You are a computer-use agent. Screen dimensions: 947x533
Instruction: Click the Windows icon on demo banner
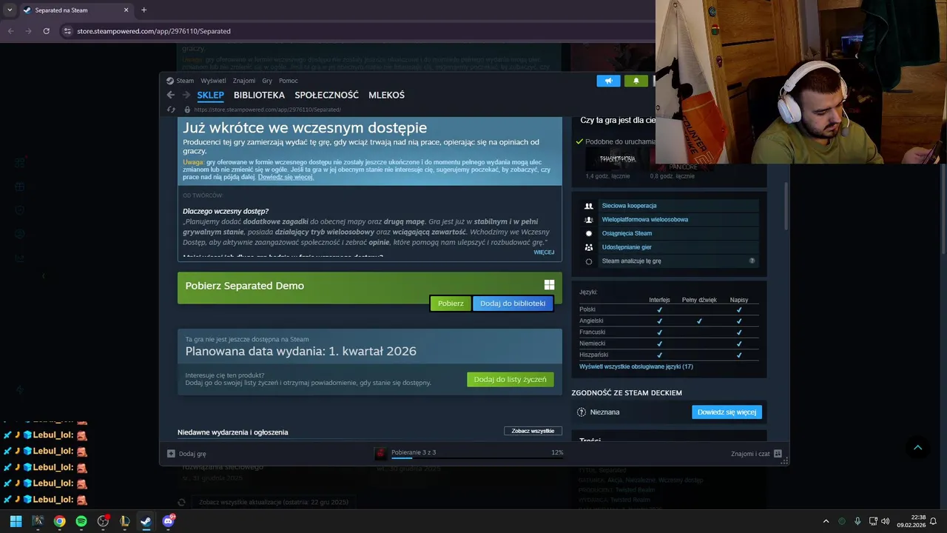coord(549,285)
